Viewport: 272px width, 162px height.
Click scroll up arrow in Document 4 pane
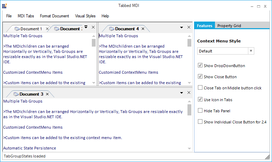pyautogui.click(x=189, y=36)
